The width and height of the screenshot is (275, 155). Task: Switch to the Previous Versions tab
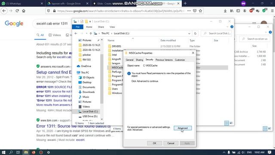[x=164, y=60]
